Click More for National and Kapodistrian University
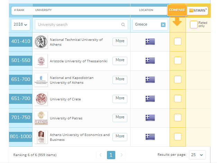217x163 pixels. point(120,80)
